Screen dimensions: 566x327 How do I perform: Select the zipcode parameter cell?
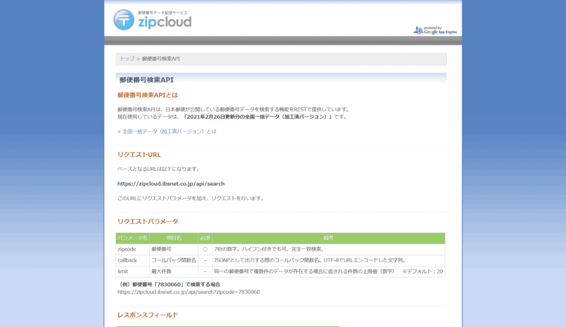(x=133, y=249)
